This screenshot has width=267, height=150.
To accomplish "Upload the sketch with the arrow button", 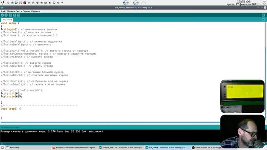I will click(x=6, y=15).
